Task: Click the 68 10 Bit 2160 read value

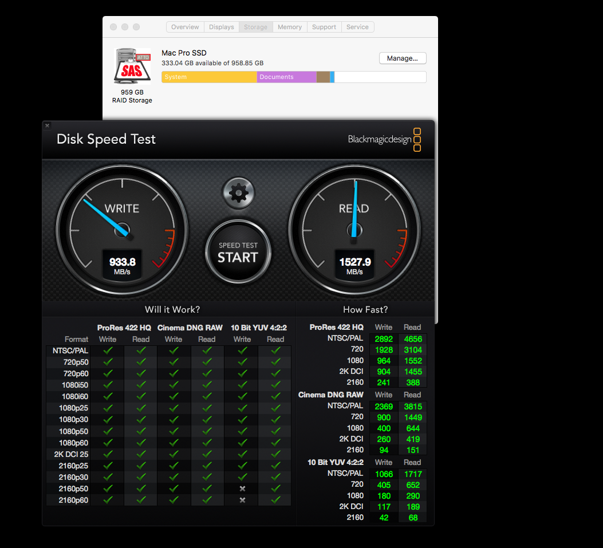Action: point(413,518)
